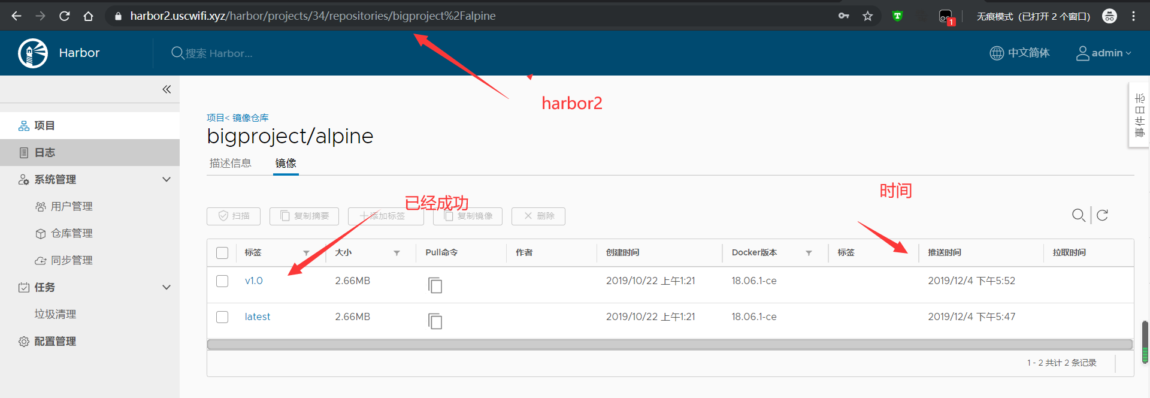The width and height of the screenshot is (1150, 398).
Task: Open incognito profile icon
Action: 1109,16
